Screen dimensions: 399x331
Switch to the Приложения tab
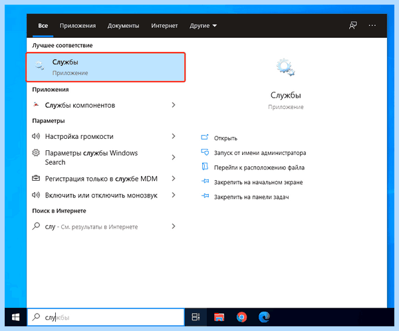[78, 26]
